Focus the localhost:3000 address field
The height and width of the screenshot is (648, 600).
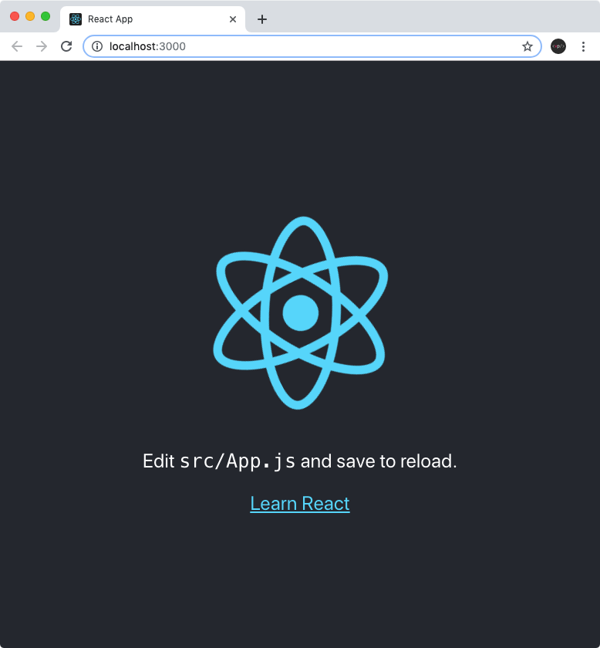coord(312,46)
